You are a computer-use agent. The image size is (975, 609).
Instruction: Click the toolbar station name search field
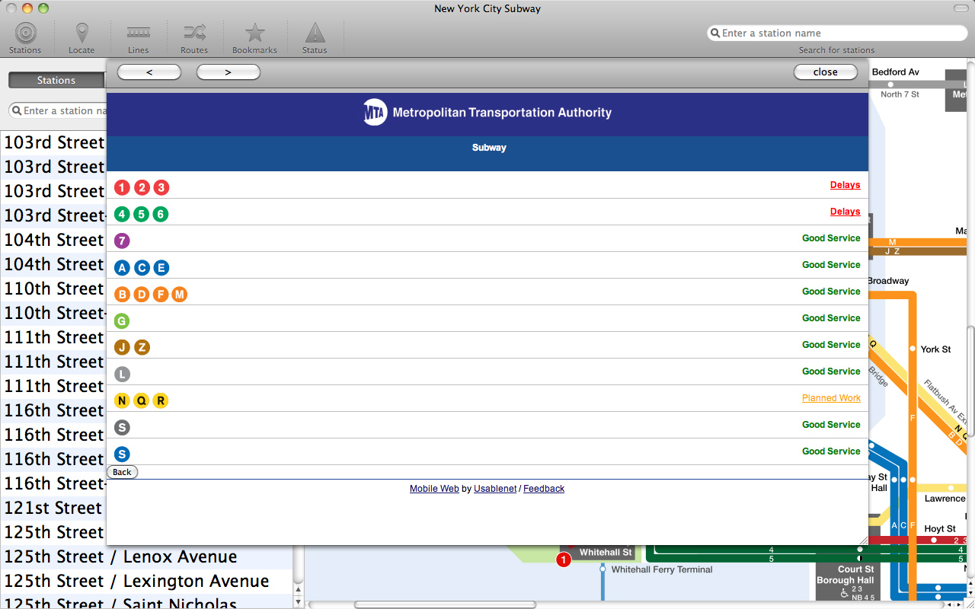pyautogui.click(x=837, y=33)
